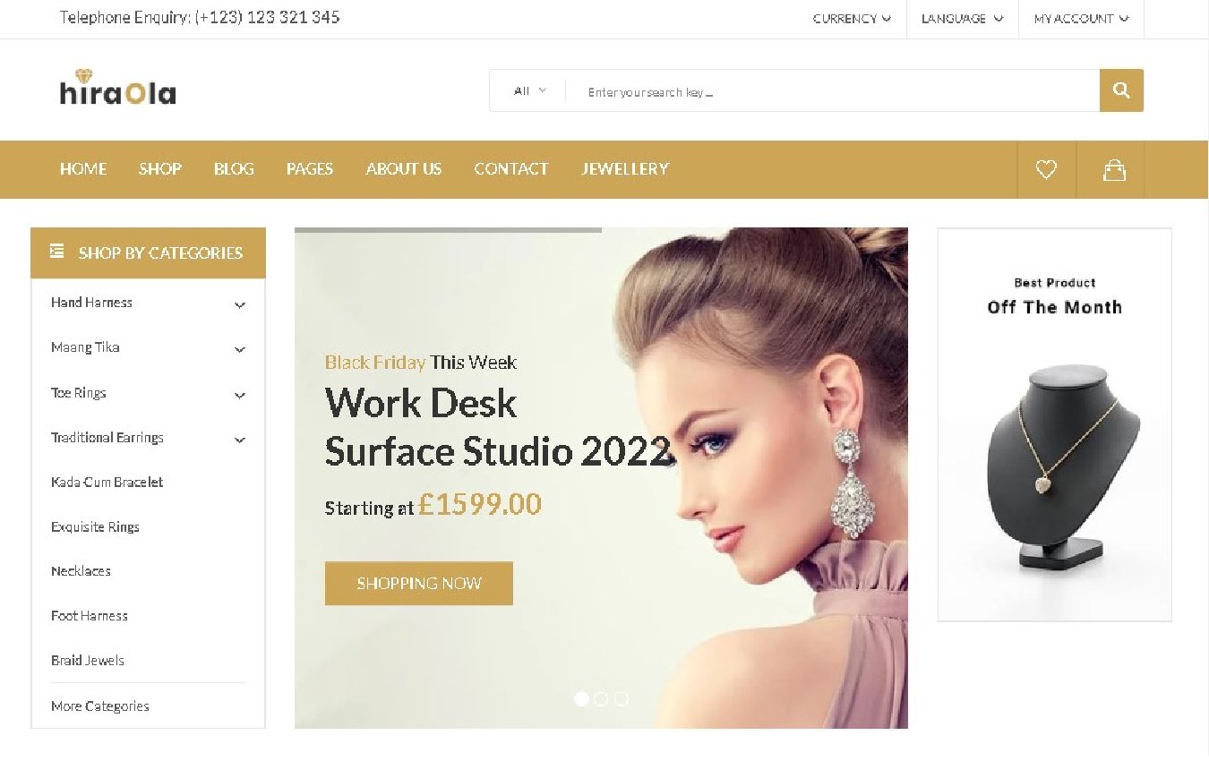Select the third slider dot
Image resolution: width=1209 pixels, height=761 pixels.
[621, 698]
